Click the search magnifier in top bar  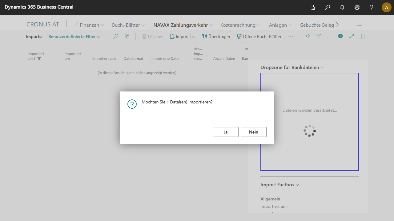328,7
